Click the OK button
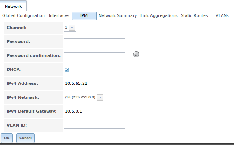 tap(7, 138)
